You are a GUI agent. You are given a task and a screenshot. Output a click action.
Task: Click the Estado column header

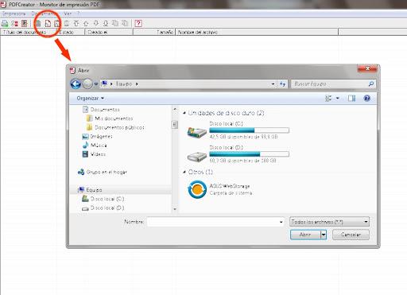(x=72, y=33)
